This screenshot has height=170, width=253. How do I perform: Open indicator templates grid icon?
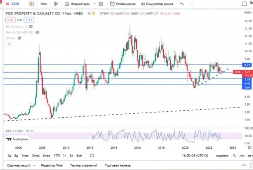point(101,4)
